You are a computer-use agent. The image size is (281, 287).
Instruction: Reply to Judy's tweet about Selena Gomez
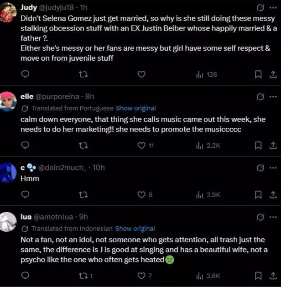(x=26, y=74)
